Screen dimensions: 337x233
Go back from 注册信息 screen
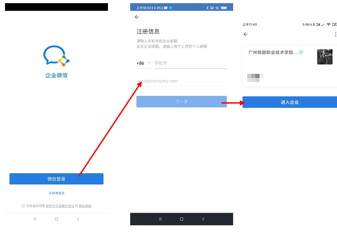[x=137, y=17]
